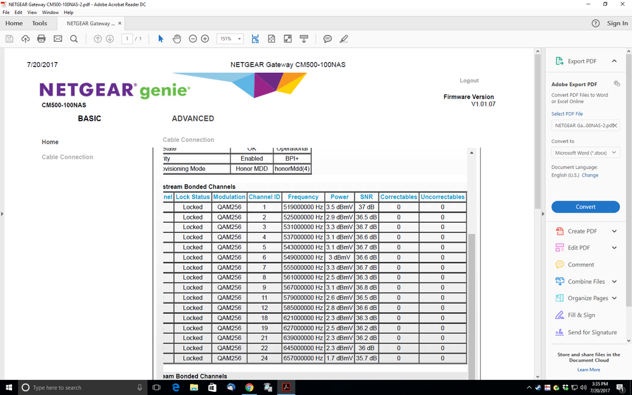Open Microsoft Store from the taskbar
The width and height of the screenshot is (632, 395).
coord(212,387)
